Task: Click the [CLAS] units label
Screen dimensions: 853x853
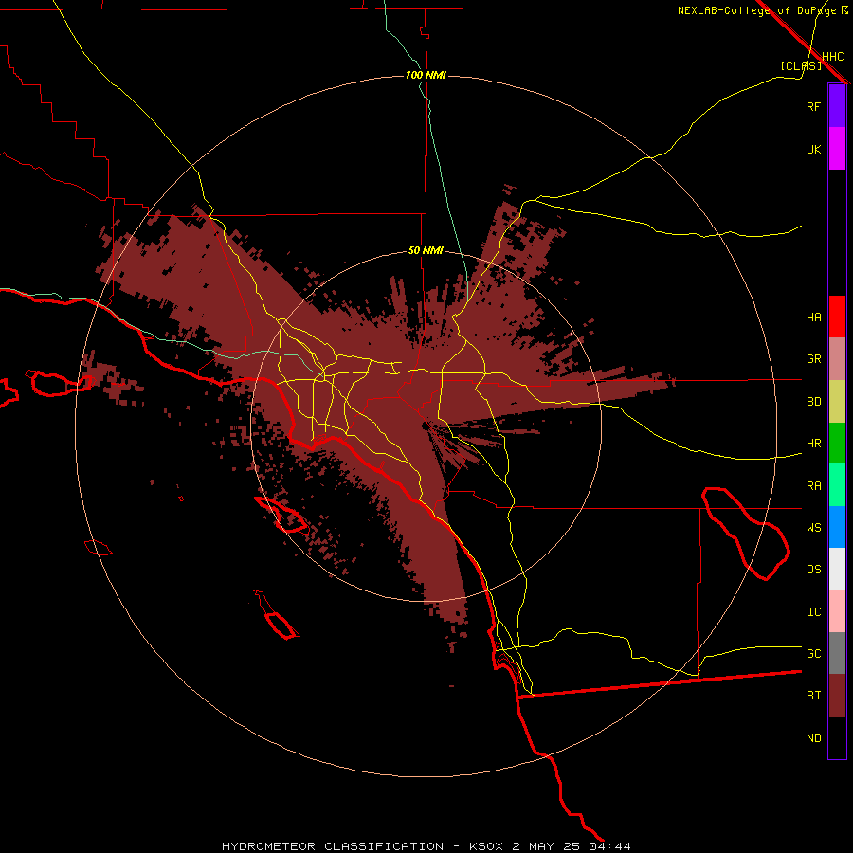Action: (x=801, y=65)
